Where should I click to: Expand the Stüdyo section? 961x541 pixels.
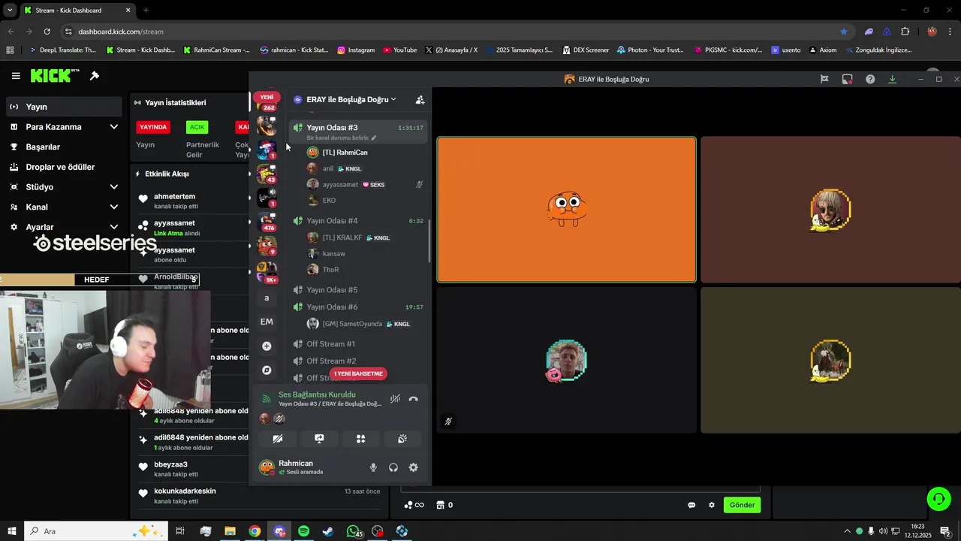(x=114, y=187)
